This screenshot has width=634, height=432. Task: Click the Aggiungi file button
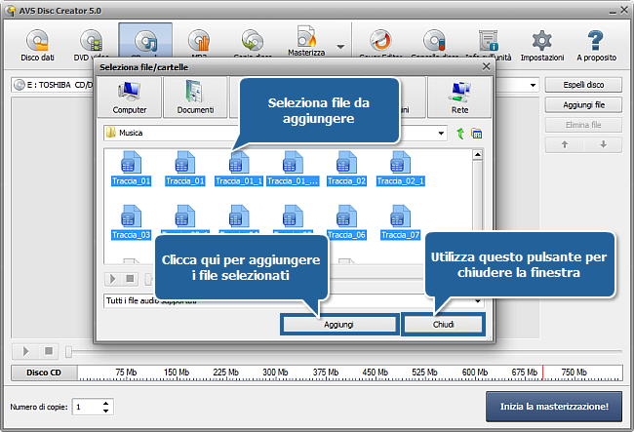click(582, 105)
